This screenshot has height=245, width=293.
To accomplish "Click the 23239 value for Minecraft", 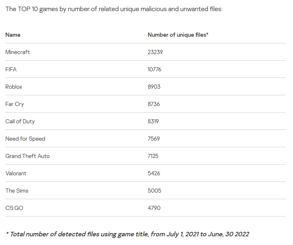I will point(156,52).
